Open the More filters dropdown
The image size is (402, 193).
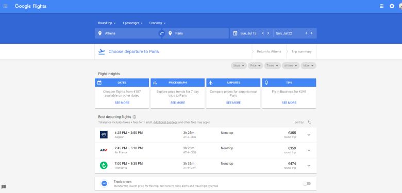[308, 66]
